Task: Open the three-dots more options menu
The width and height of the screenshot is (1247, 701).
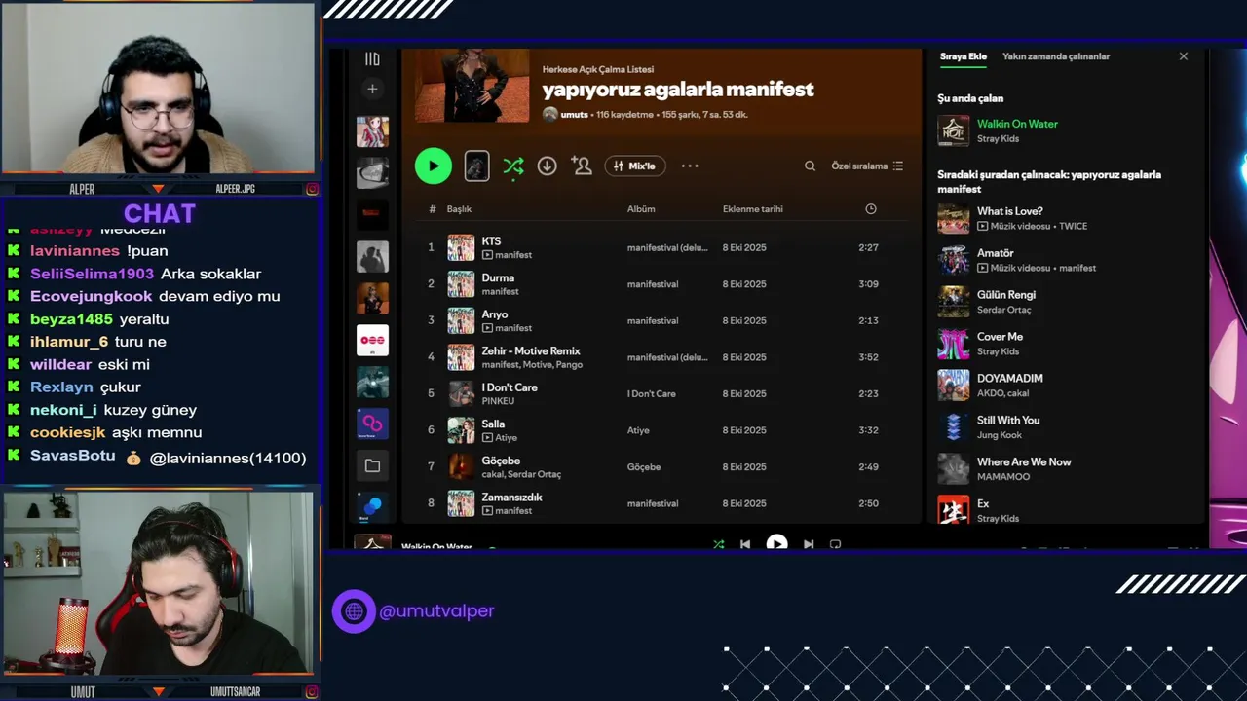Action: click(690, 166)
